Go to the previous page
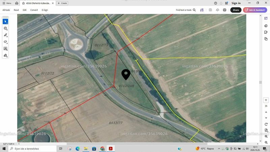The height and width of the screenshot is (152, 270). click(x=266, y=112)
